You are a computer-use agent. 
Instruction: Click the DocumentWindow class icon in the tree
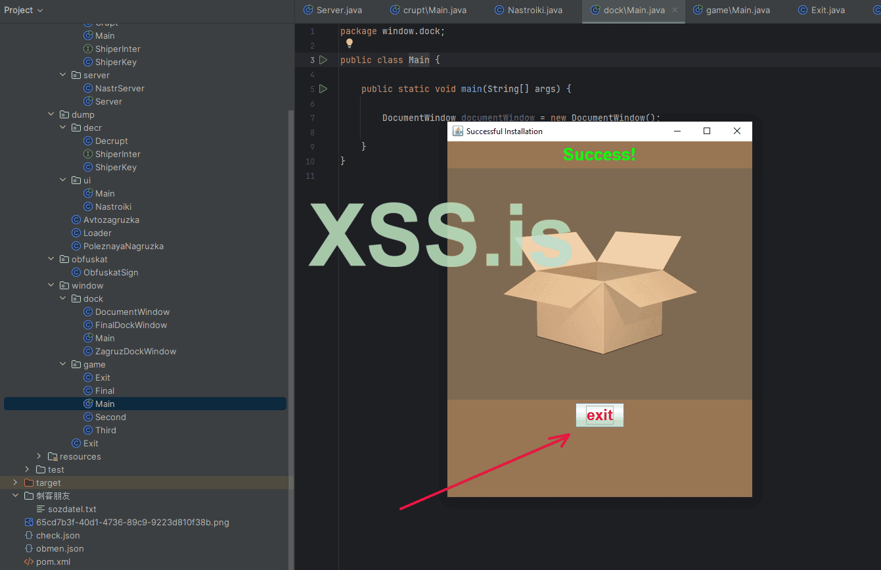coord(88,312)
